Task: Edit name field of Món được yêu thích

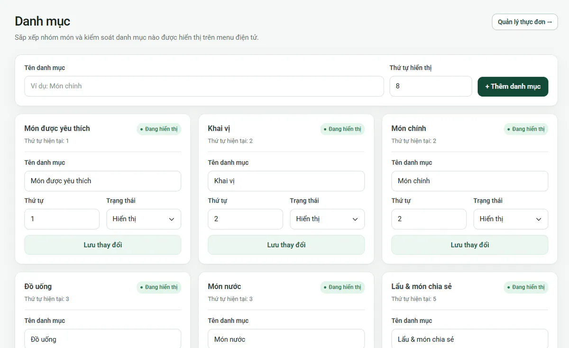Action: tap(103, 181)
